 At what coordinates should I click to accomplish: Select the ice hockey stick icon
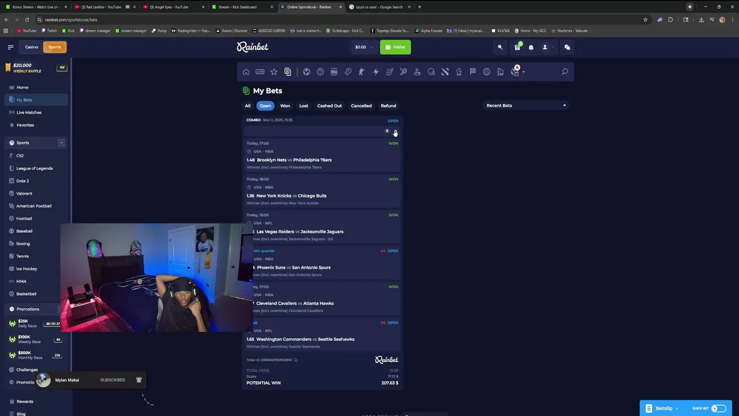[390, 72]
